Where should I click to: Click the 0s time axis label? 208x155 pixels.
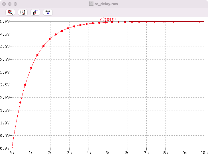tap(12, 153)
